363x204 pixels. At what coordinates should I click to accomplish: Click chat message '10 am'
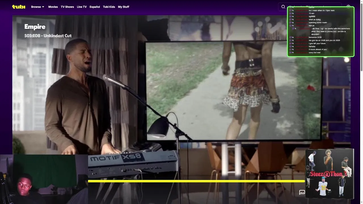click(x=311, y=14)
